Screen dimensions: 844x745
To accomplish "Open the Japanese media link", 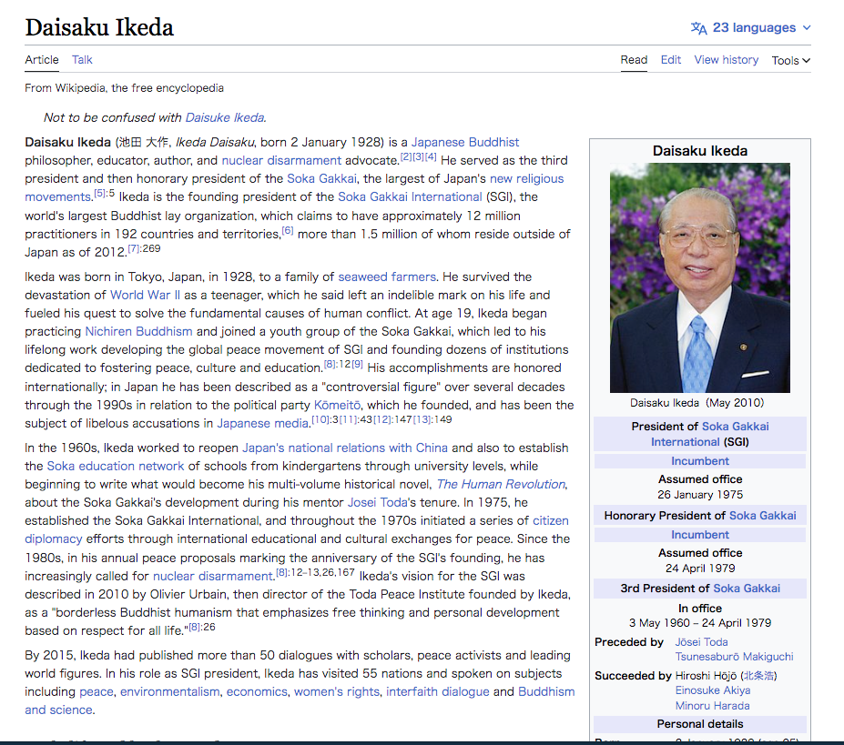I will [x=263, y=423].
